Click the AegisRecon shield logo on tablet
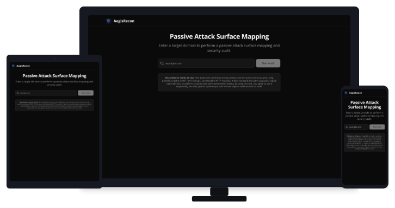The height and width of the screenshot is (208, 395). (14, 66)
